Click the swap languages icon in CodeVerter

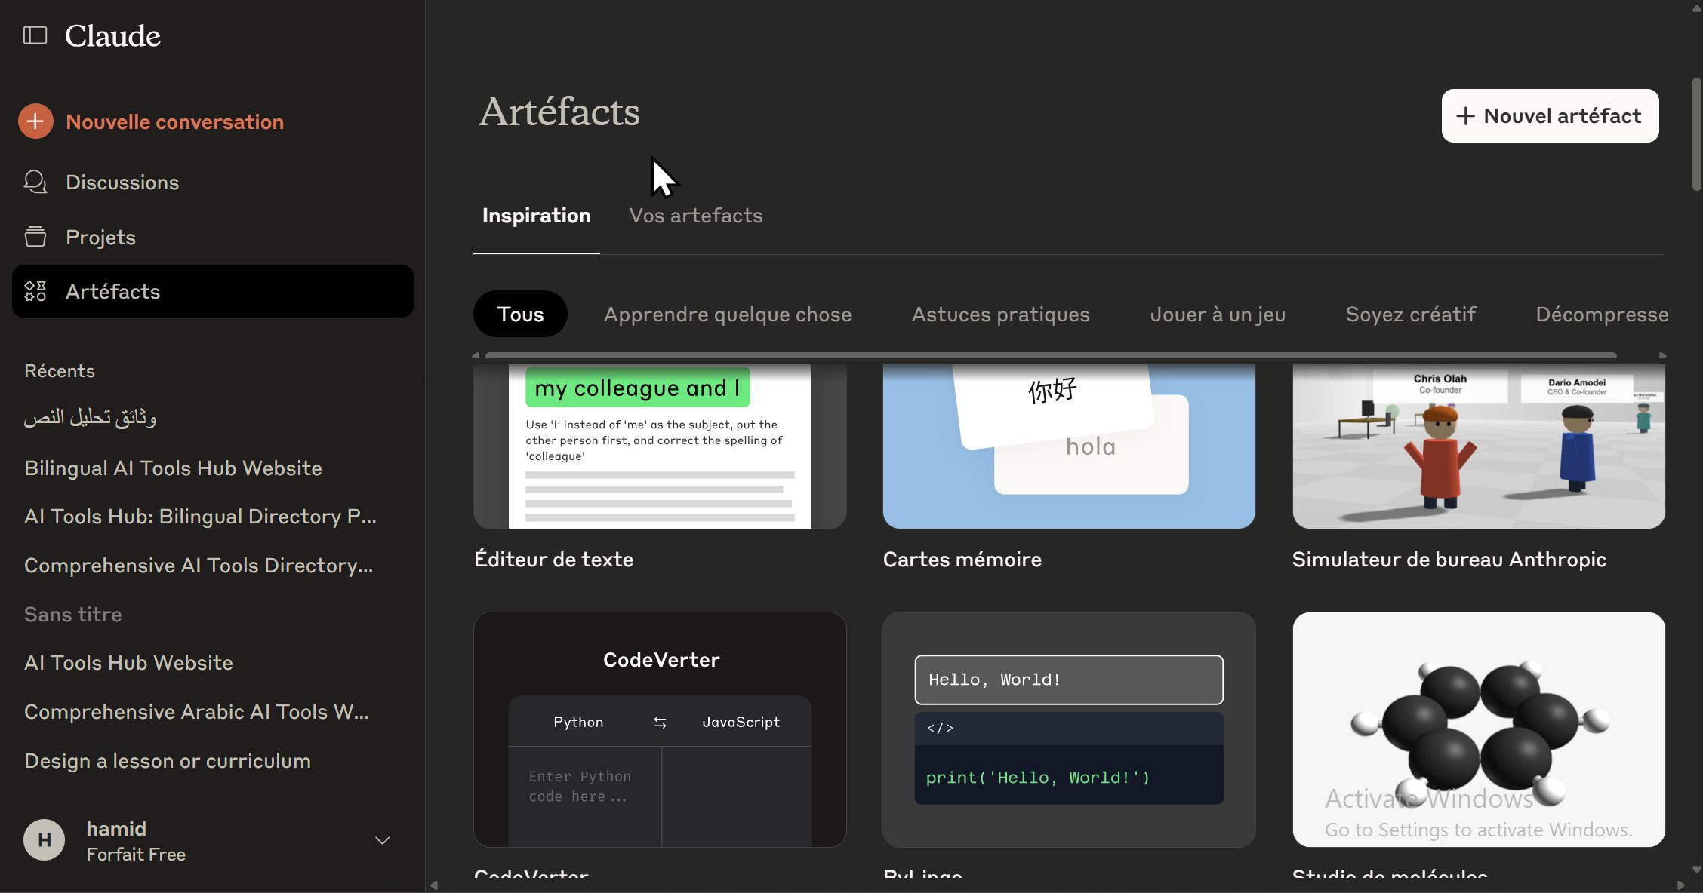660,723
